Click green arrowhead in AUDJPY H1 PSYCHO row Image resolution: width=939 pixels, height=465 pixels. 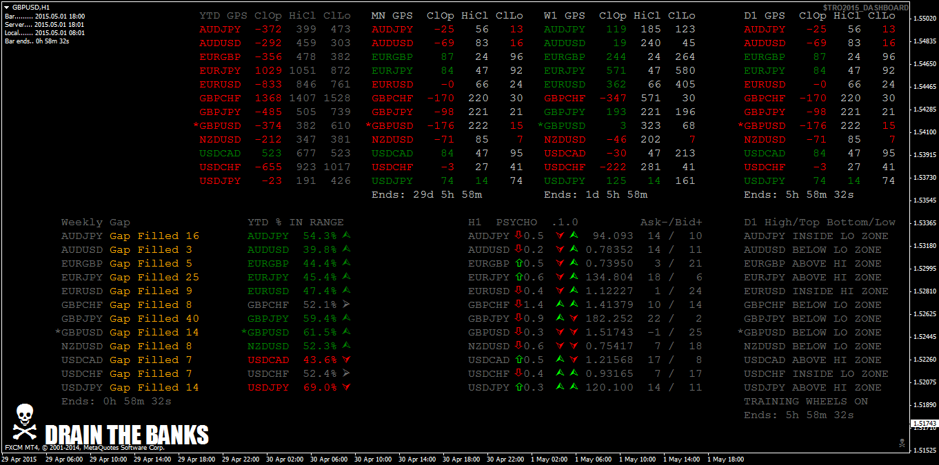pyautogui.click(x=574, y=236)
